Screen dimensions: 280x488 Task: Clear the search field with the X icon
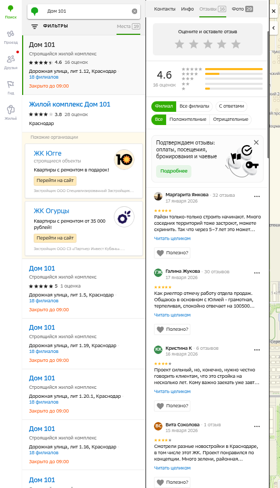tap(134, 11)
